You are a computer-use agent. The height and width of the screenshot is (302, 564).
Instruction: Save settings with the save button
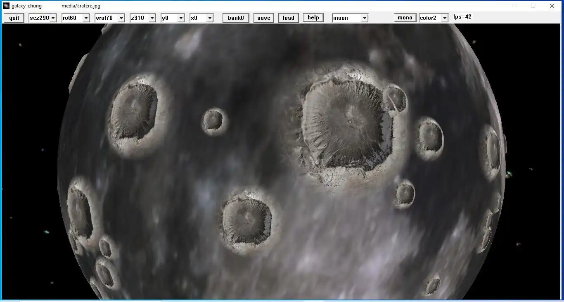tap(263, 18)
